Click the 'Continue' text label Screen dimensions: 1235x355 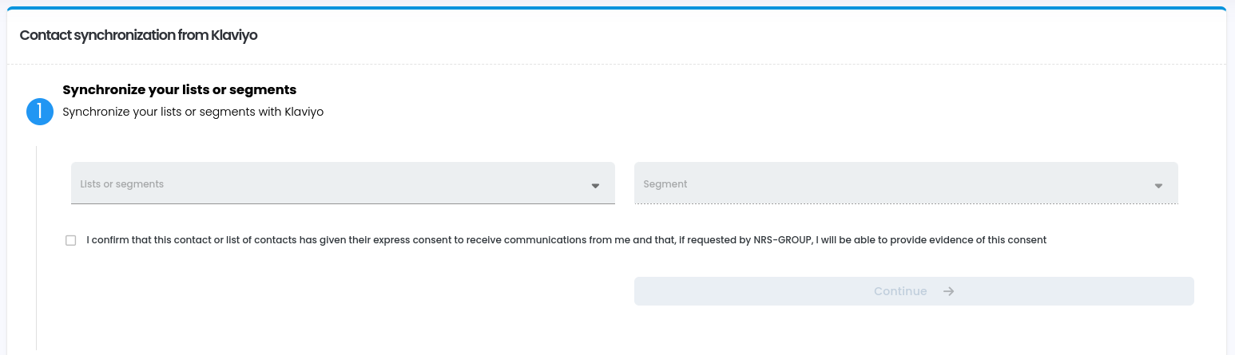pos(899,291)
